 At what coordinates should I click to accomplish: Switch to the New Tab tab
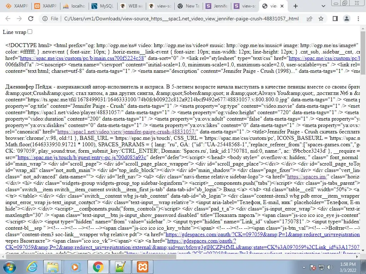pyautogui.click(x=189, y=6)
